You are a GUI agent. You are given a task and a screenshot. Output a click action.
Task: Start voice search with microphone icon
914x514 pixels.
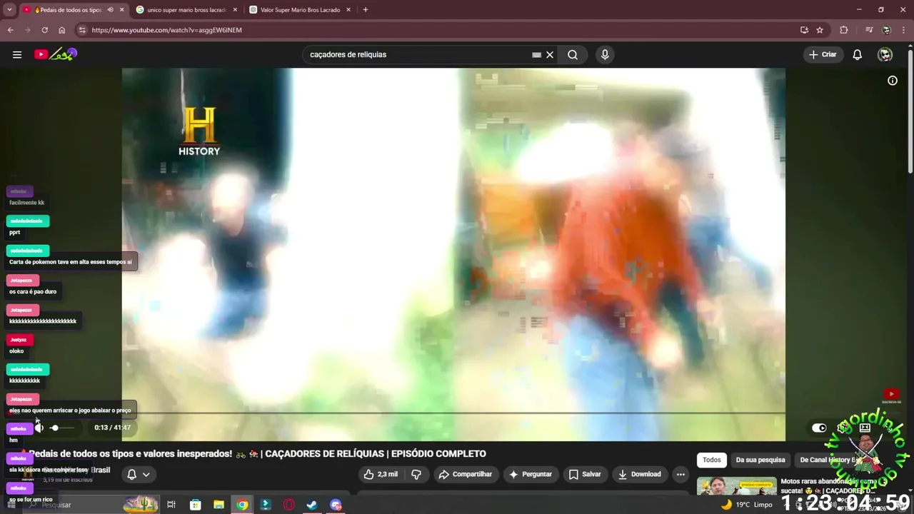click(605, 54)
